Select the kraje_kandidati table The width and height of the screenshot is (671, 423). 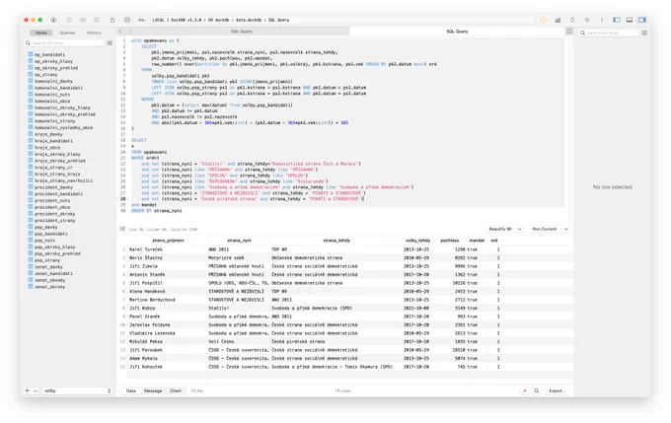click(53, 141)
